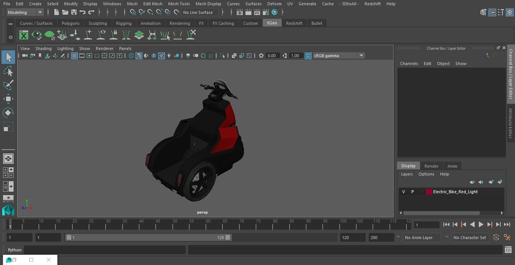Image resolution: width=515 pixels, height=265 pixels.
Task: Open the Script Editor icon
Action: [508, 250]
